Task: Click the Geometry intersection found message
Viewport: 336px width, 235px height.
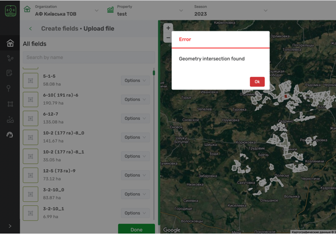Action: (x=212, y=59)
